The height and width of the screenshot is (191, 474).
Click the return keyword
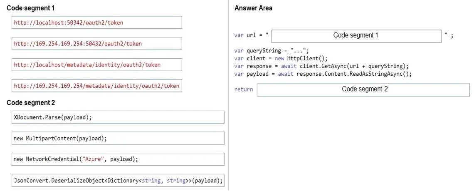tap(243, 89)
